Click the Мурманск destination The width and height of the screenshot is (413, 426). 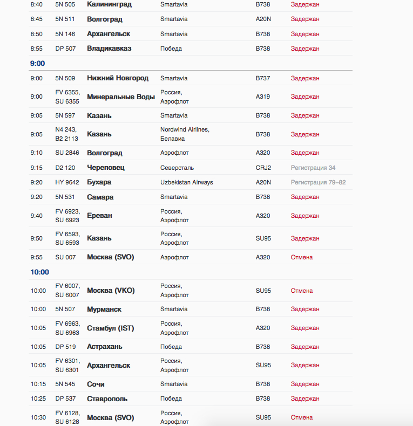tap(104, 310)
